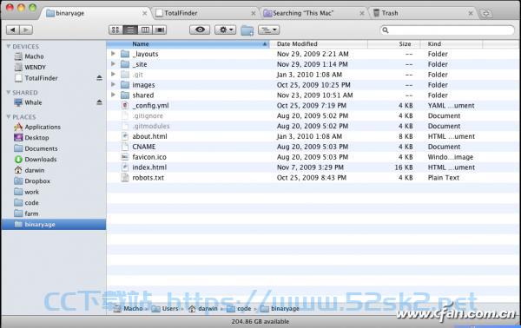521x328 pixels.
Task: Open the Action gear dropdown menu
Action: 225,30
